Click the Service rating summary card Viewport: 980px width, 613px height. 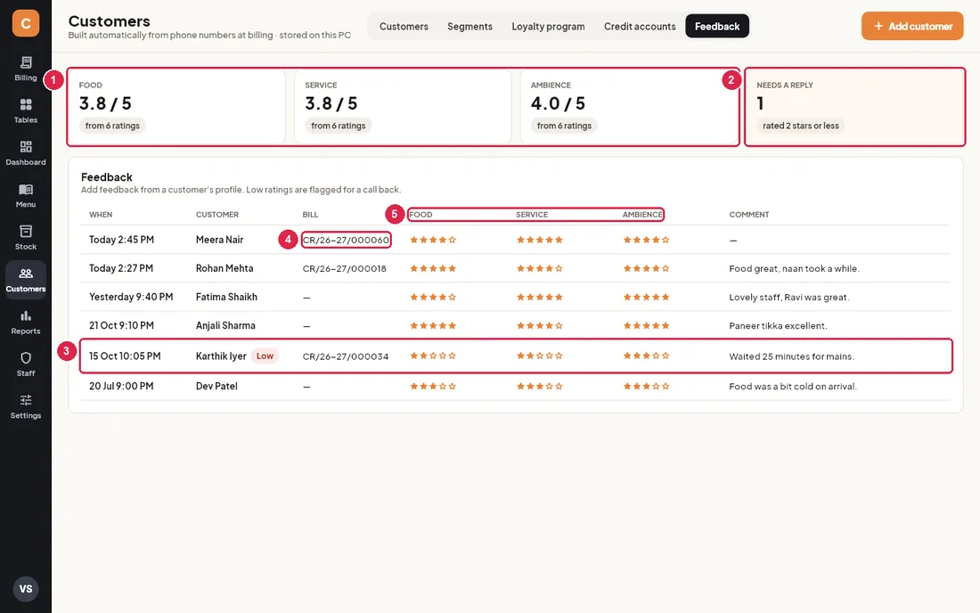[x=403, y=107]
